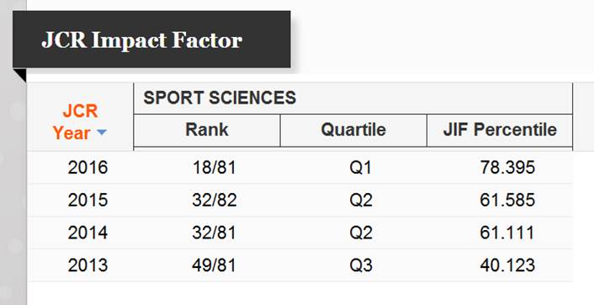594x305 pixels.
Task: Click the percentile value 61.111
Action: point(507,233)
